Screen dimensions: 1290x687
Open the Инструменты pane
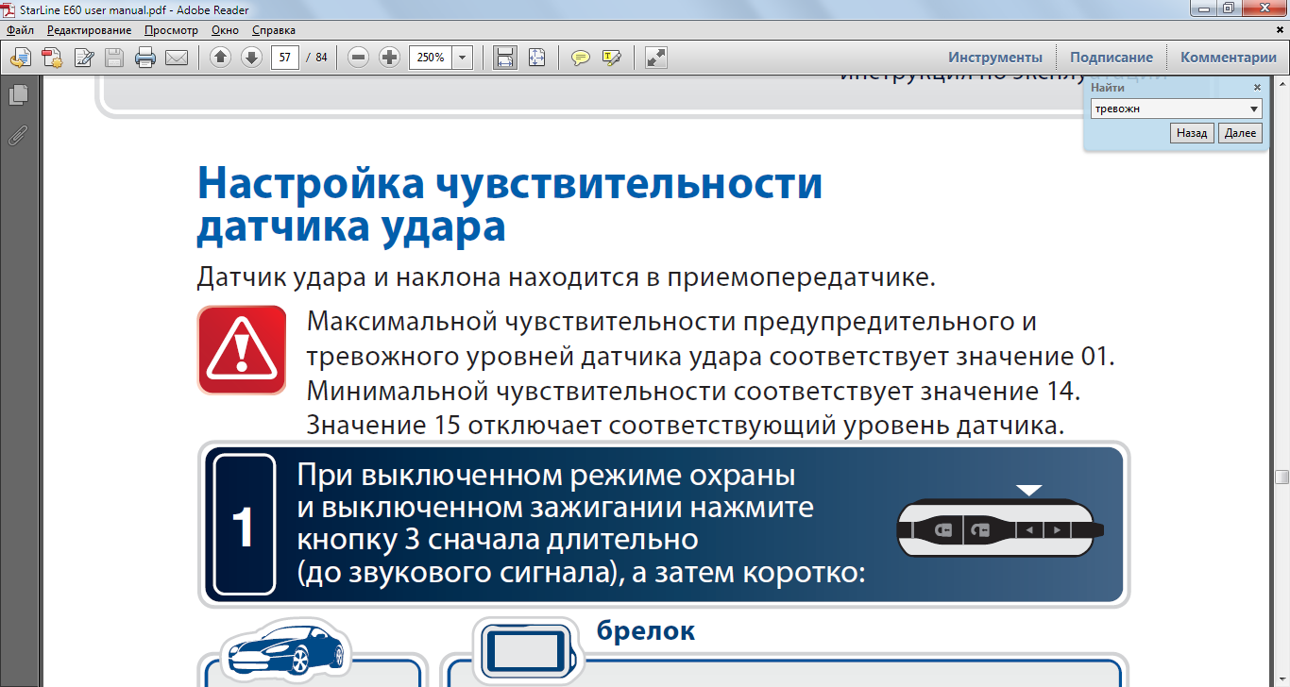pyautogui.click(x=995, y=58)
